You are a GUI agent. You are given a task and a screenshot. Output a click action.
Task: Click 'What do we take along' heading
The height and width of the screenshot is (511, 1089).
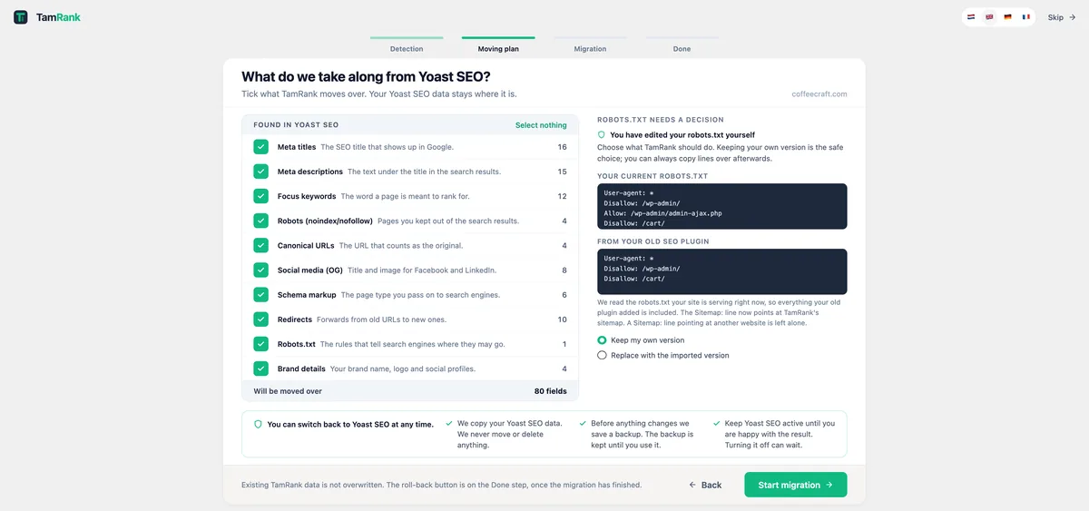[x=366, y=76]
